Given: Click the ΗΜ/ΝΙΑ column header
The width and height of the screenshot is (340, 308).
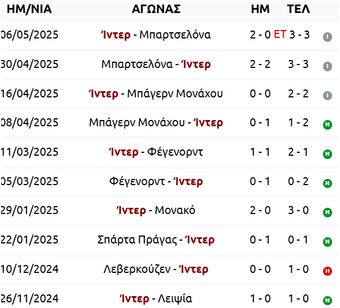Looking at the screenshot, I should click(29, 9).
